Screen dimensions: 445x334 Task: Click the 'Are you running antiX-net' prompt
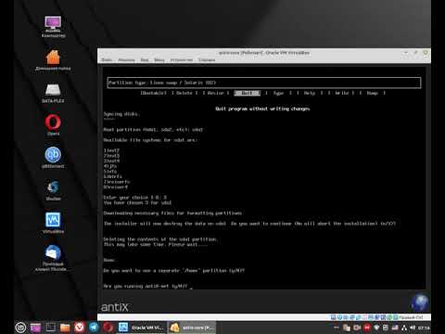click(x=146, y=287)
